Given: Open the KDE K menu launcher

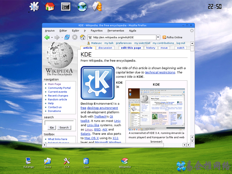Looking at the screenshot, I should [x=34, y=7].
